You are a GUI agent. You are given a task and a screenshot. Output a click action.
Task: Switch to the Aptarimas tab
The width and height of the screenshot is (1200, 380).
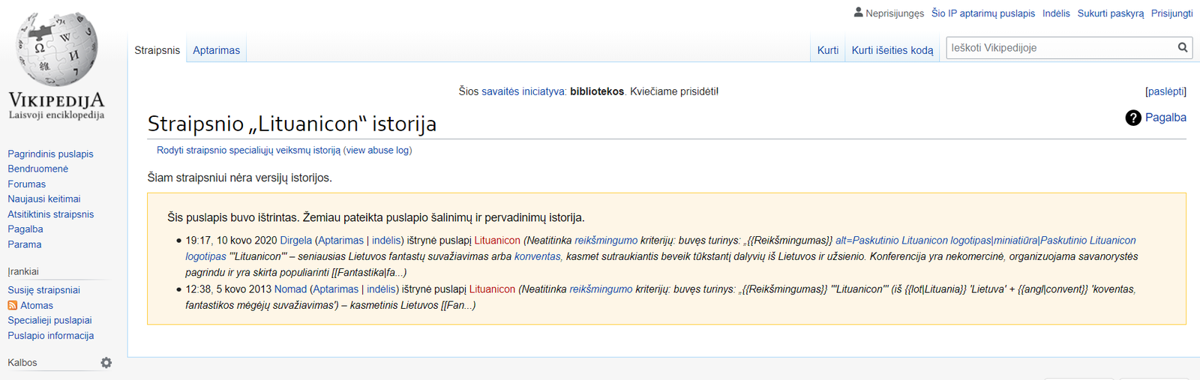coord(216,50)
